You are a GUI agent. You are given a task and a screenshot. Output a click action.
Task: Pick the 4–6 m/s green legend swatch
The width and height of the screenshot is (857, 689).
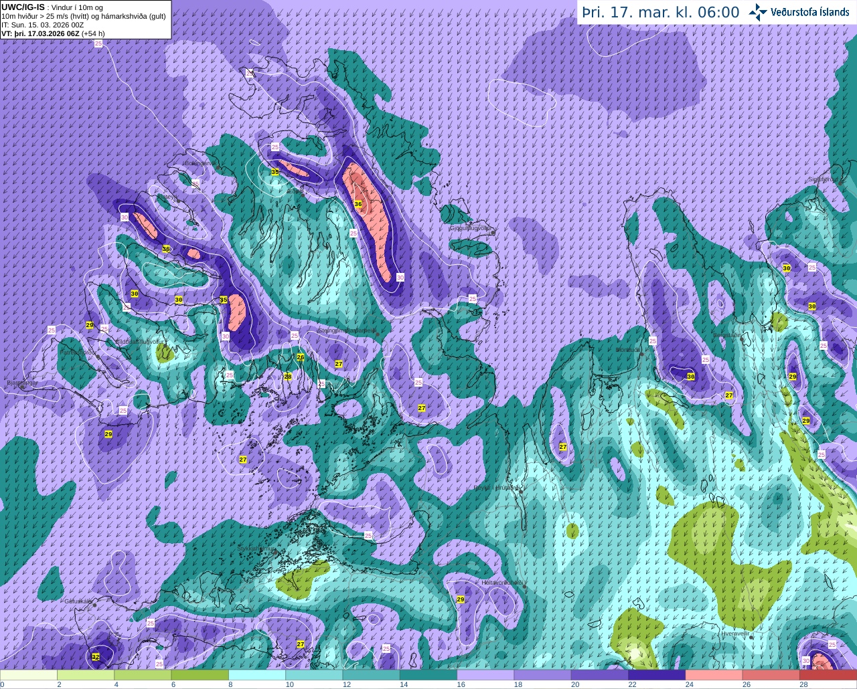(143, 675)
